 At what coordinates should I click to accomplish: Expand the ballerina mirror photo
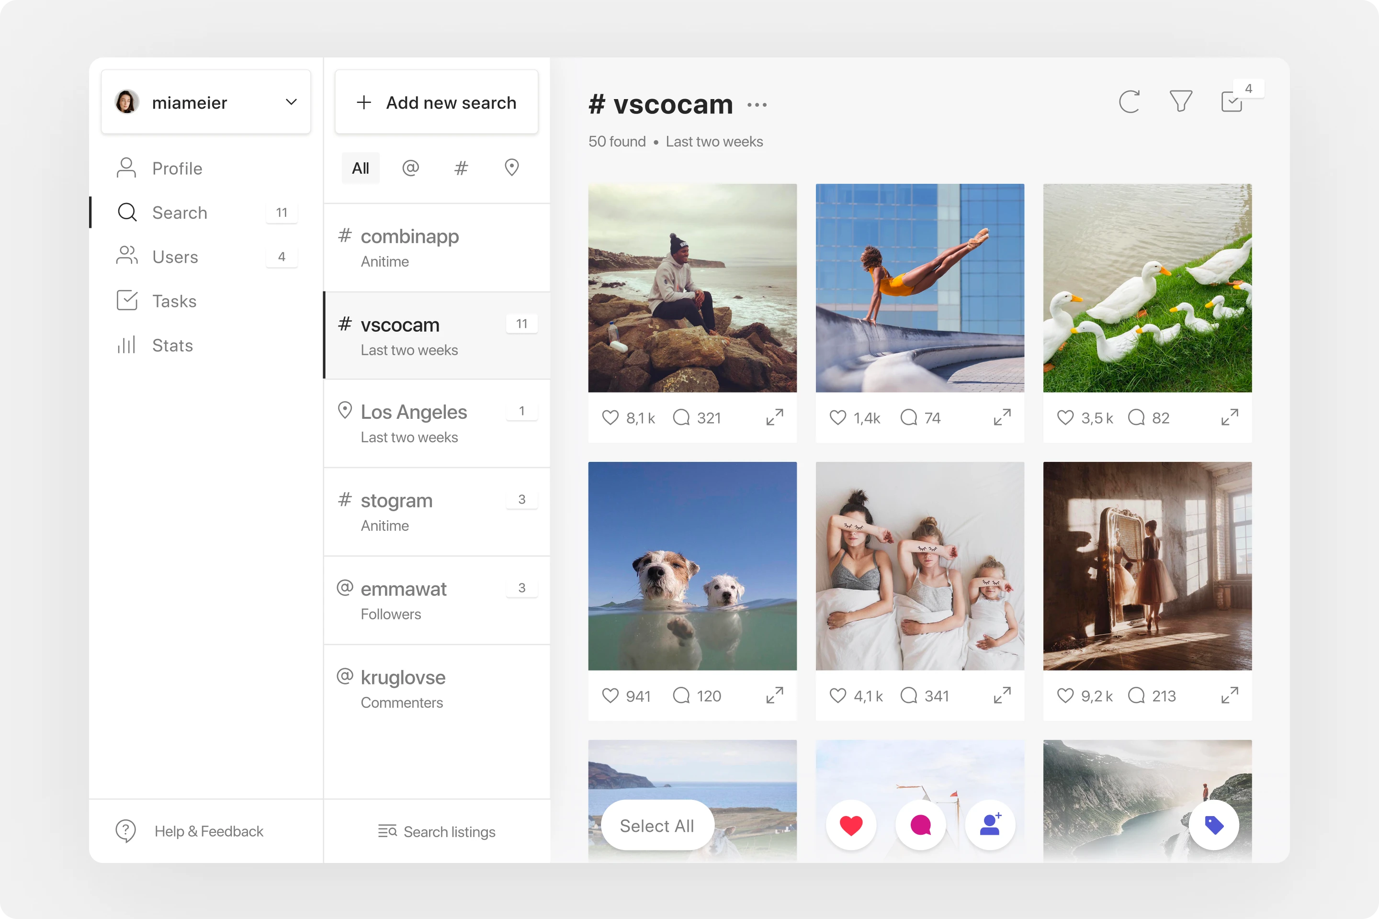[x=1230, y=695]
